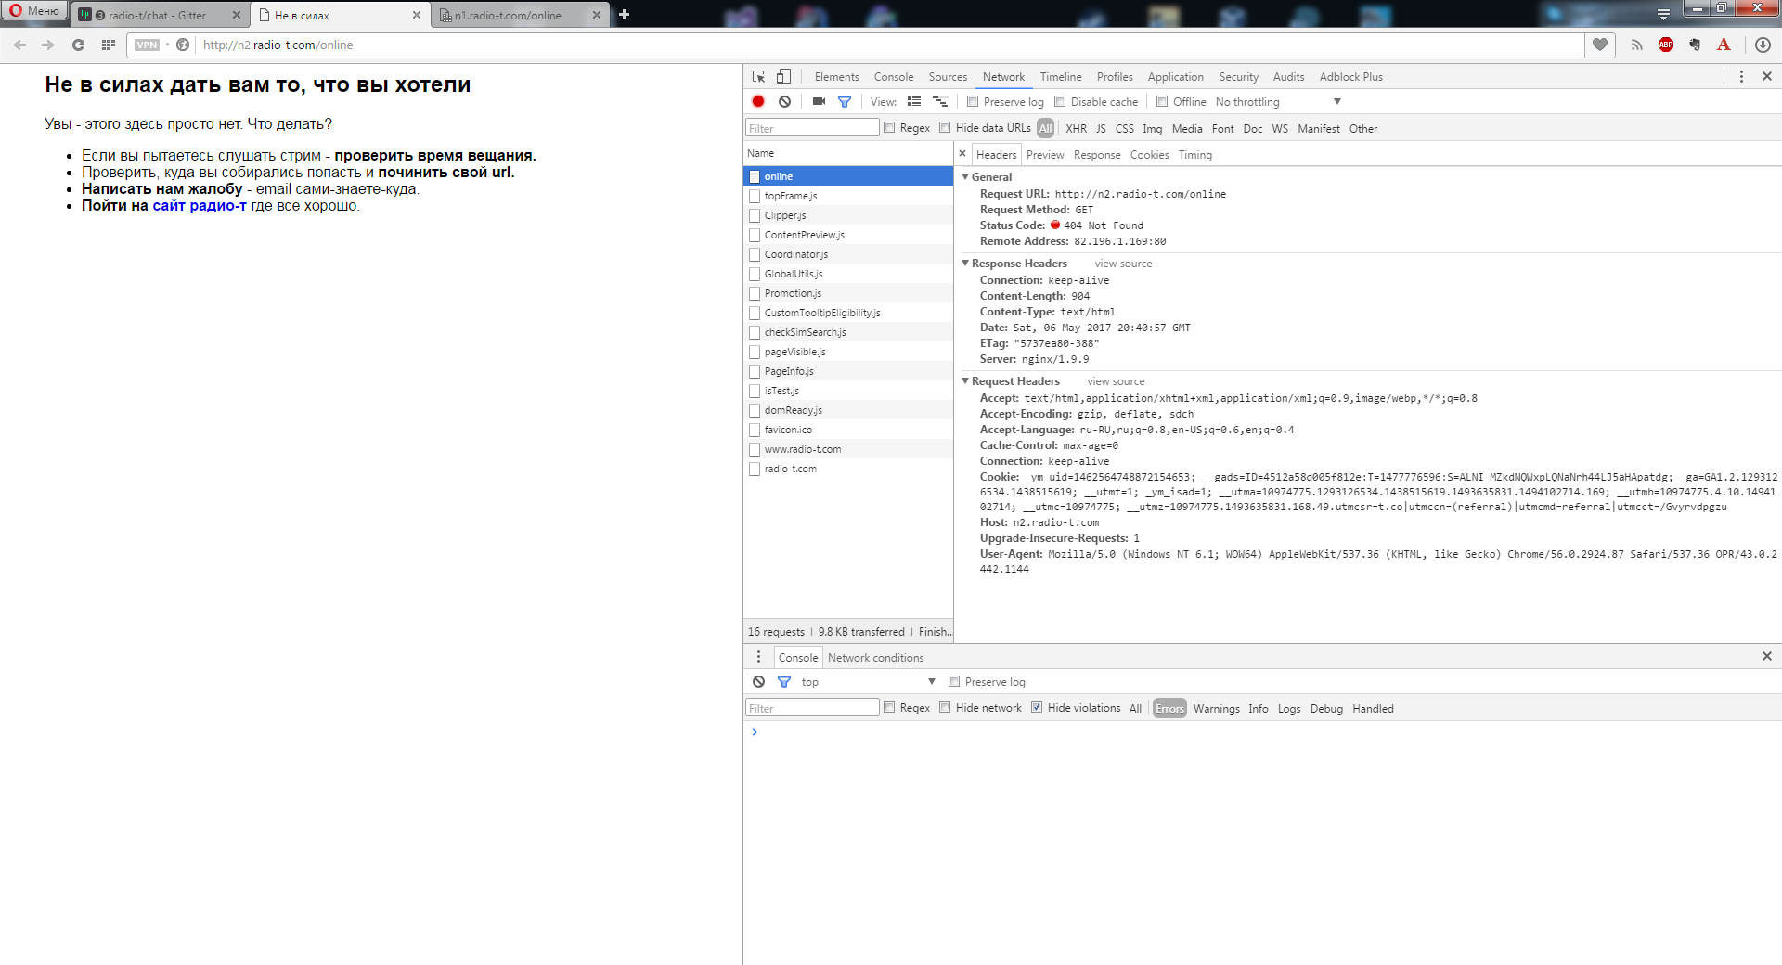
Task: Clear the network log with the clear icon
Action: tap(785, 101)
